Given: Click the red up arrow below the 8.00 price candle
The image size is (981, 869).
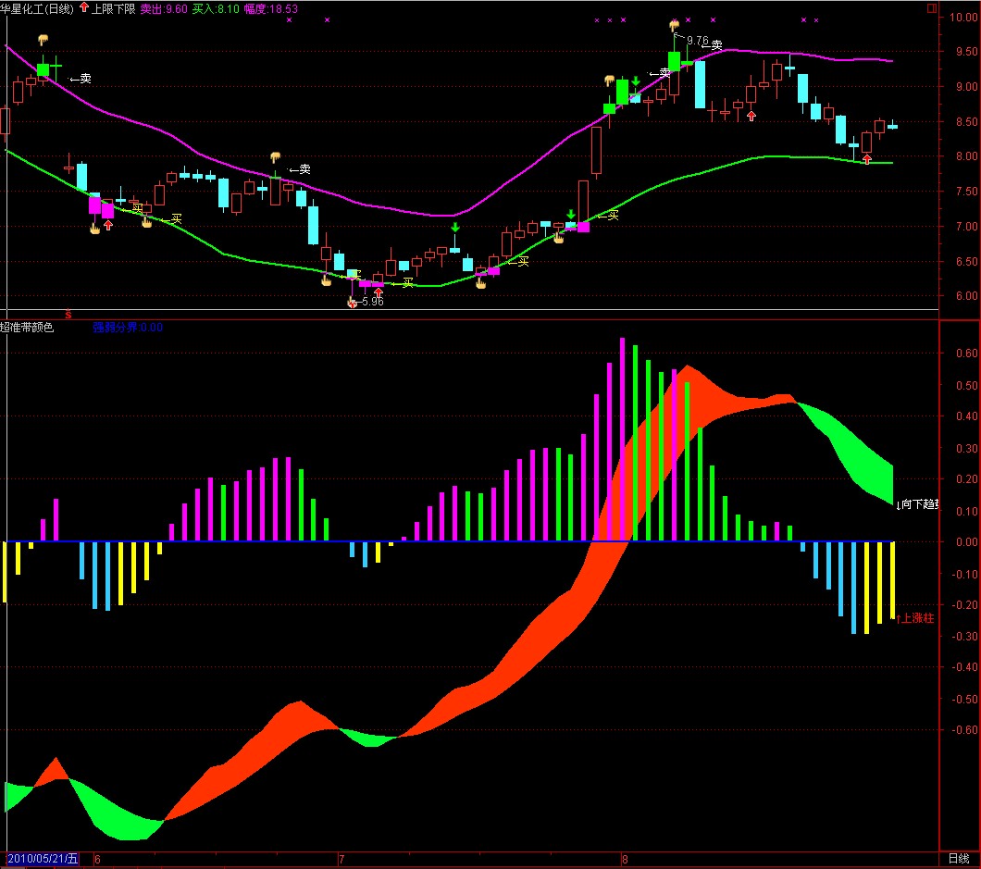Looking at the screenshot, I should (x=866, y=159).
